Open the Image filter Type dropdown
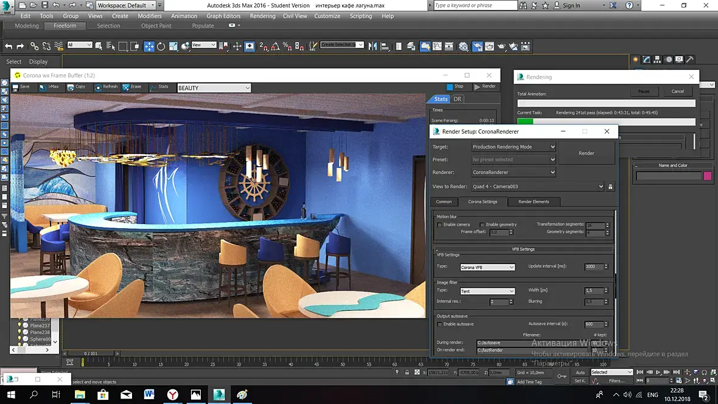Screen dimensions: 718x404 pos(487,291)
